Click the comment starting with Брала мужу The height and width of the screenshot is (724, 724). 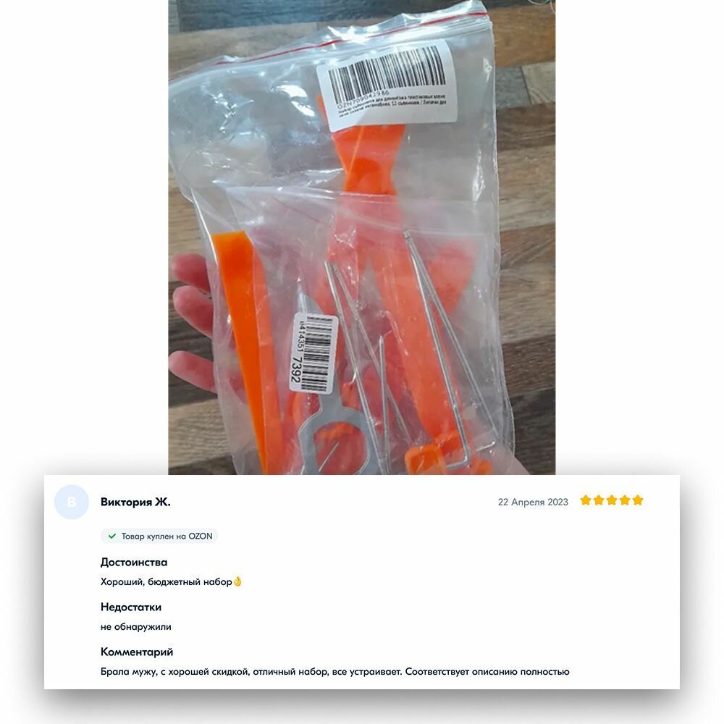tap(334, 671)
